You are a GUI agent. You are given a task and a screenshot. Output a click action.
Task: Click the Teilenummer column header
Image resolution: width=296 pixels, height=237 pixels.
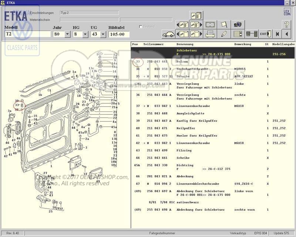point(153,44)
